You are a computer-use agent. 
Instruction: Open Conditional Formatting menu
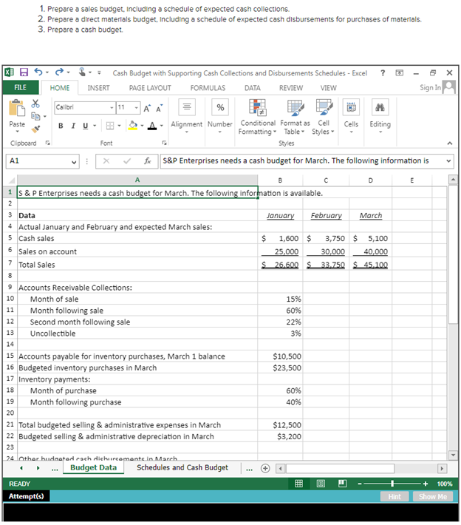coord(257,117)
